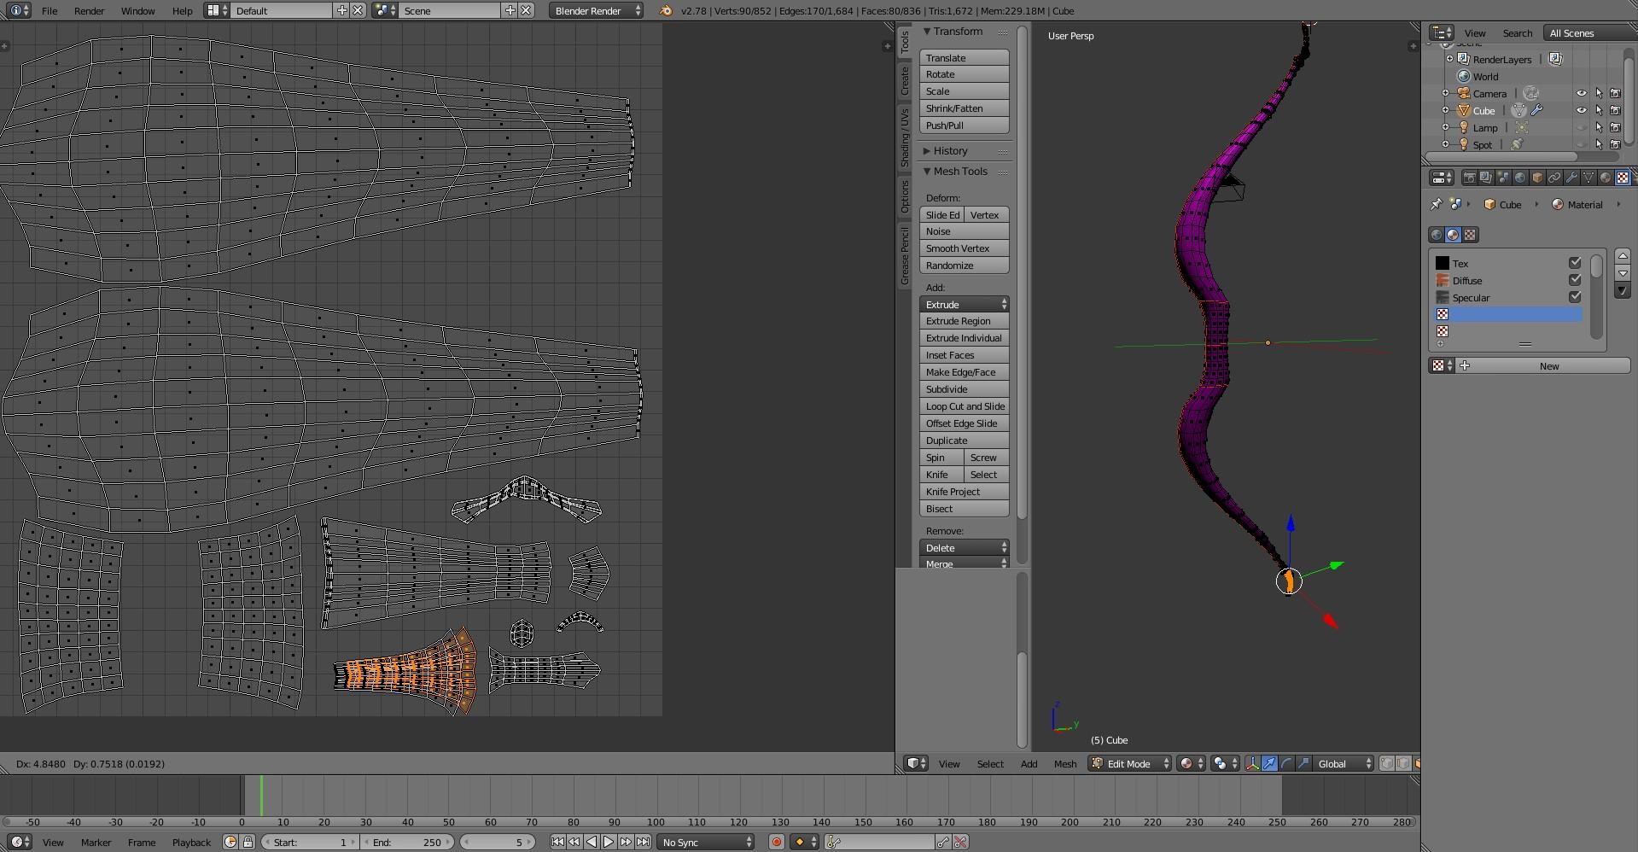Toggle Cube selectability arrow

pos(1599,110)
